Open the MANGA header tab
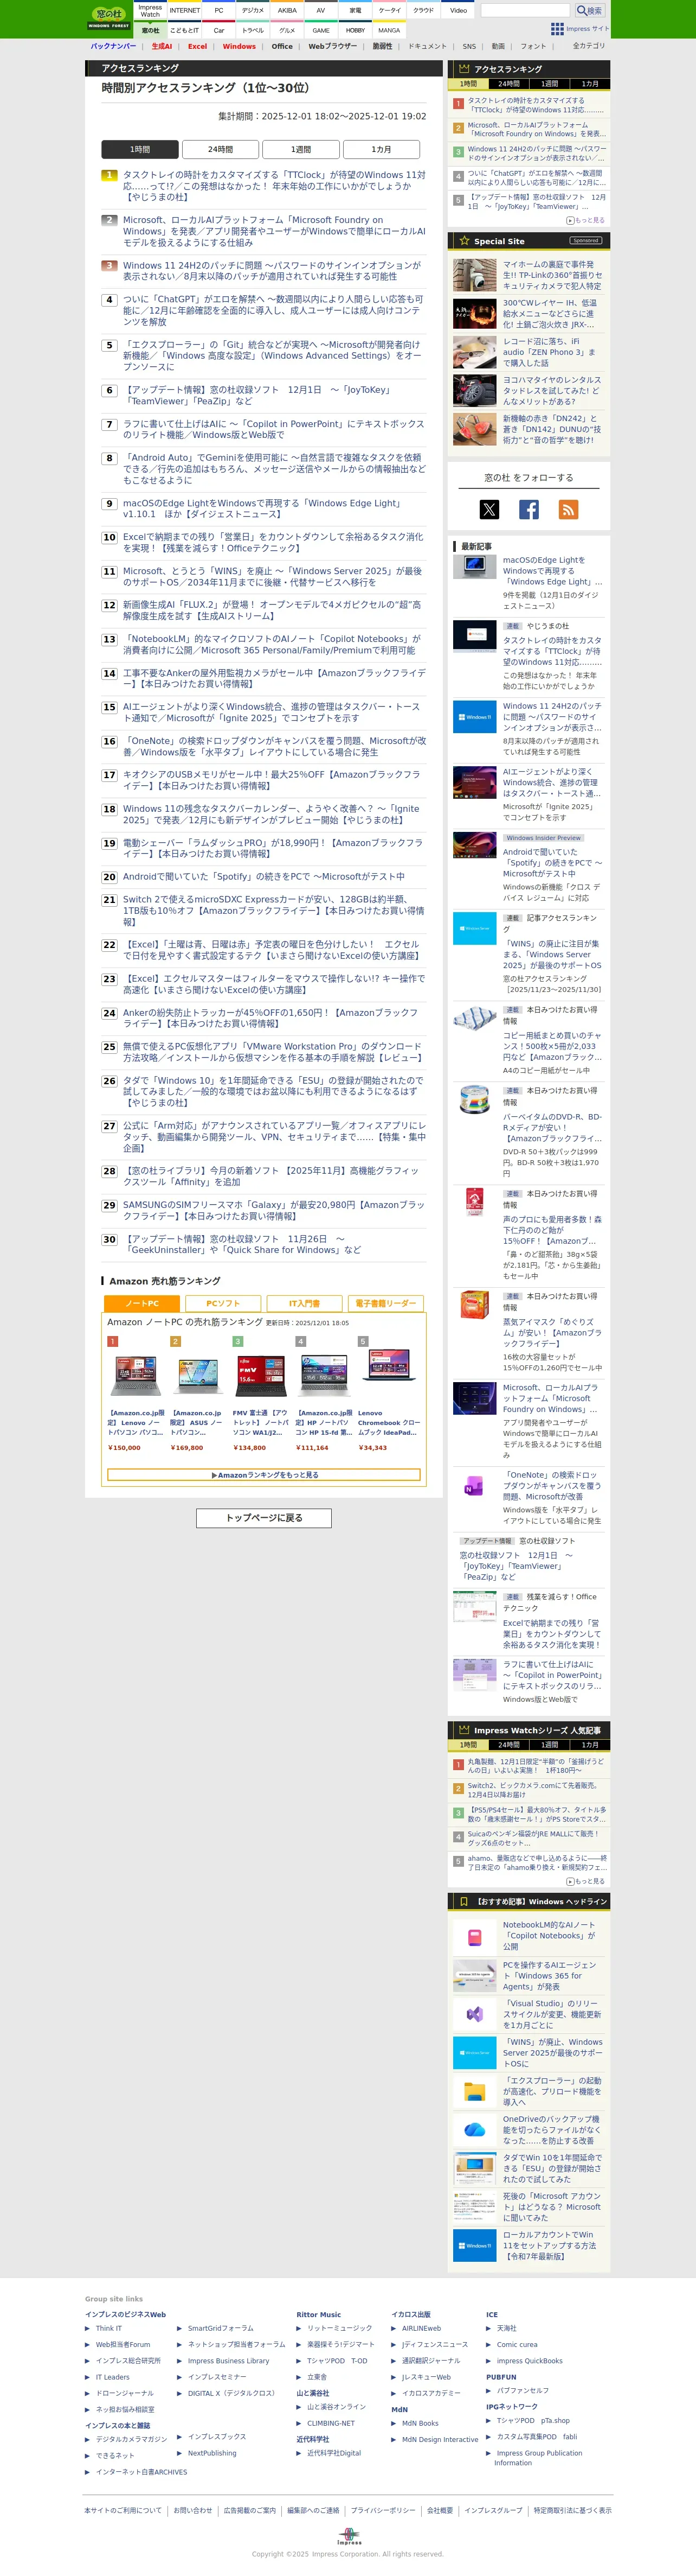This screenshot has width=696, height=2576. 389,30
